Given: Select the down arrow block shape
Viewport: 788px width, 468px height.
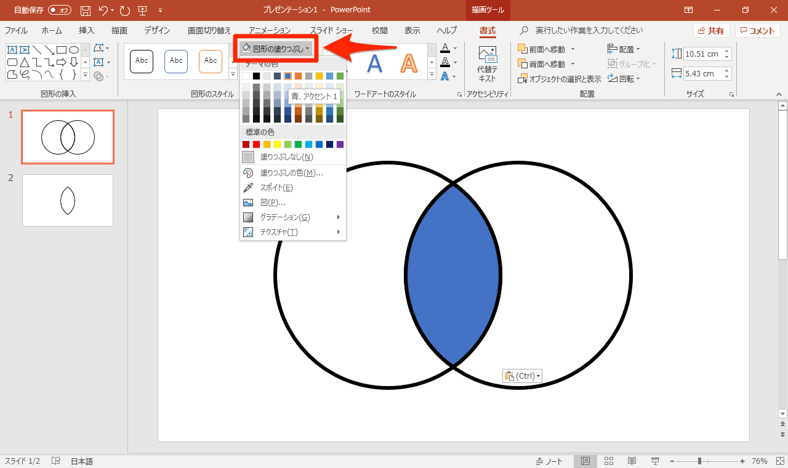Looking at the screenshot, I should pyautogui.click(x=74, y=62).
